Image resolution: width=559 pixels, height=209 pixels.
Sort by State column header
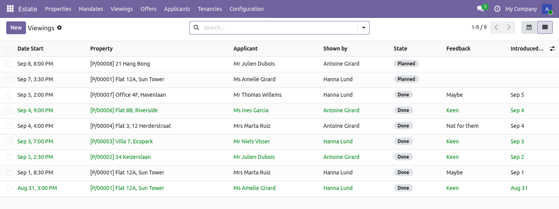click(400, 49)
